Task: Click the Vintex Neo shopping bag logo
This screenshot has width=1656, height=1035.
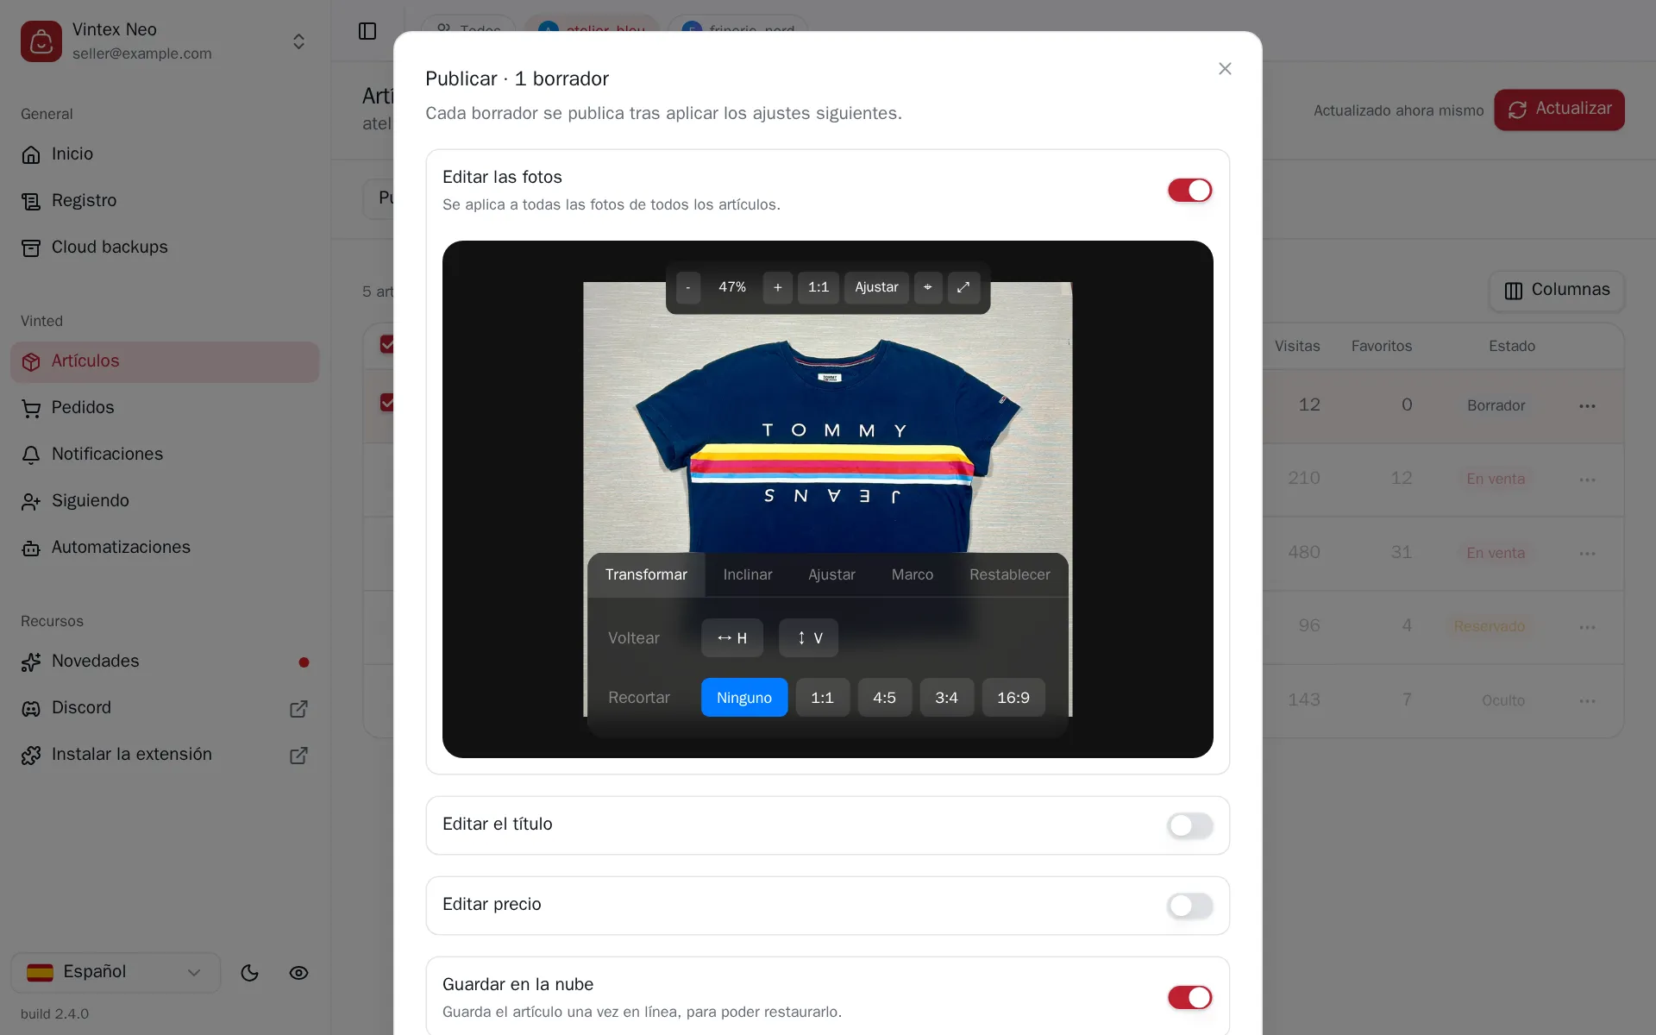Action: click(x=41, y=41)
